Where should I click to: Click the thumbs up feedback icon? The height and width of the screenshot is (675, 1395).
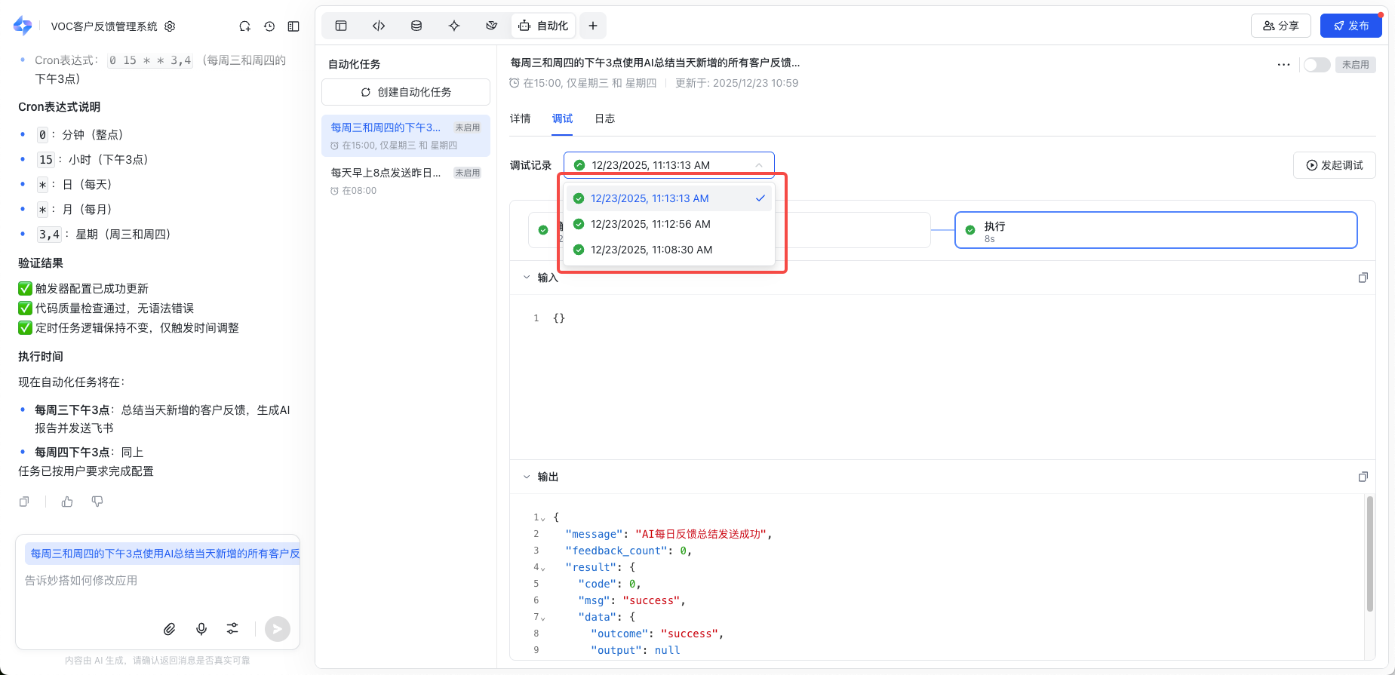[67, 502]
